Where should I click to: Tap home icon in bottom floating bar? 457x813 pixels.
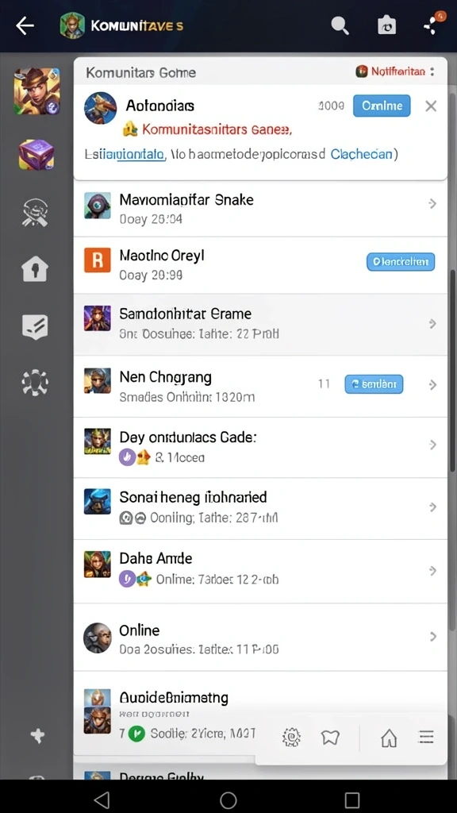[x=389, y=737]
